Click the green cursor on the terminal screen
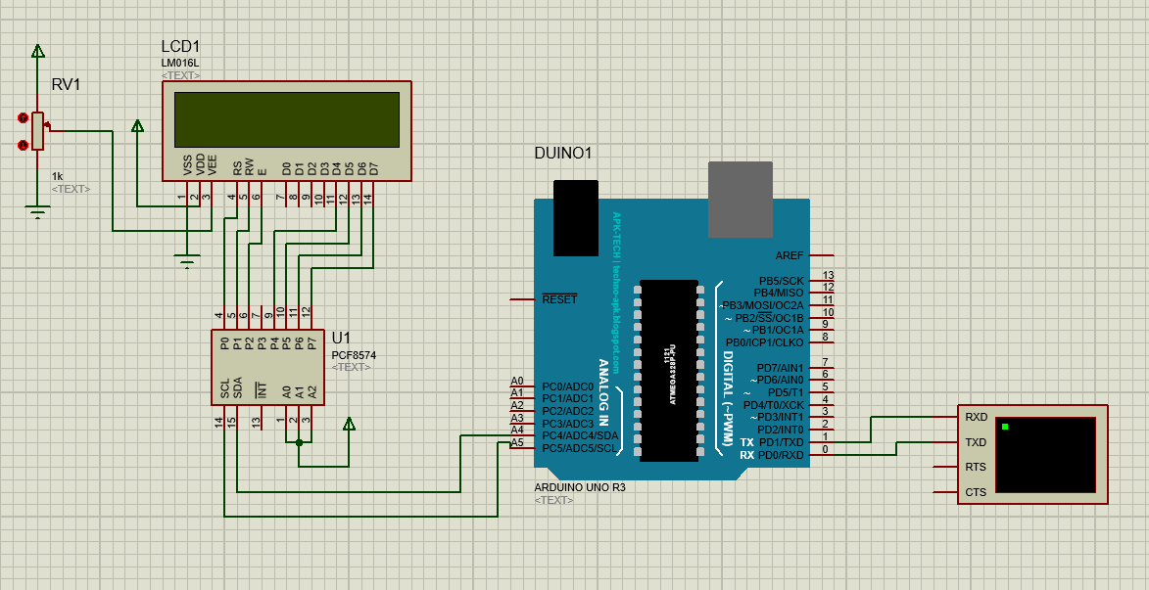 (1005, 429)
